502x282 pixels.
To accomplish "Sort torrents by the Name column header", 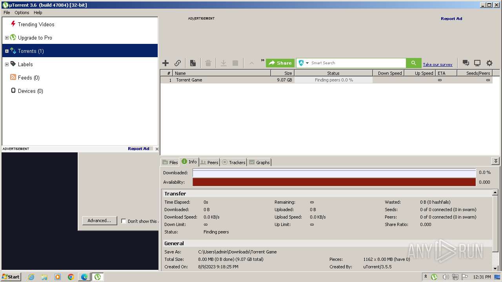I will 222,73.
